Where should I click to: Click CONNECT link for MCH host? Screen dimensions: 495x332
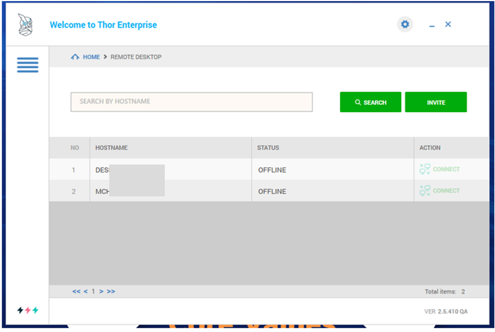(446, 190)
